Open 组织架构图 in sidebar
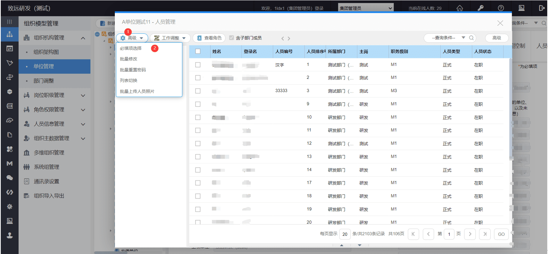Screen dimensions: 548x254 55,52
